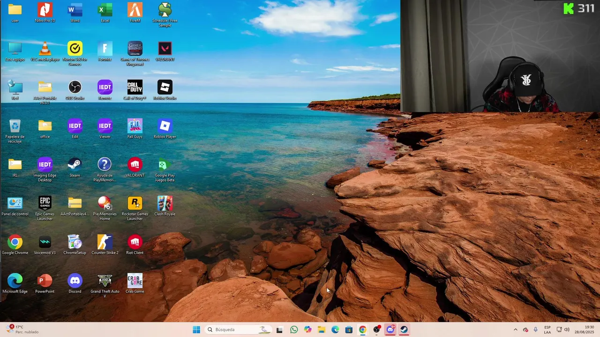Open the Windows Start menu

point(196,330)
